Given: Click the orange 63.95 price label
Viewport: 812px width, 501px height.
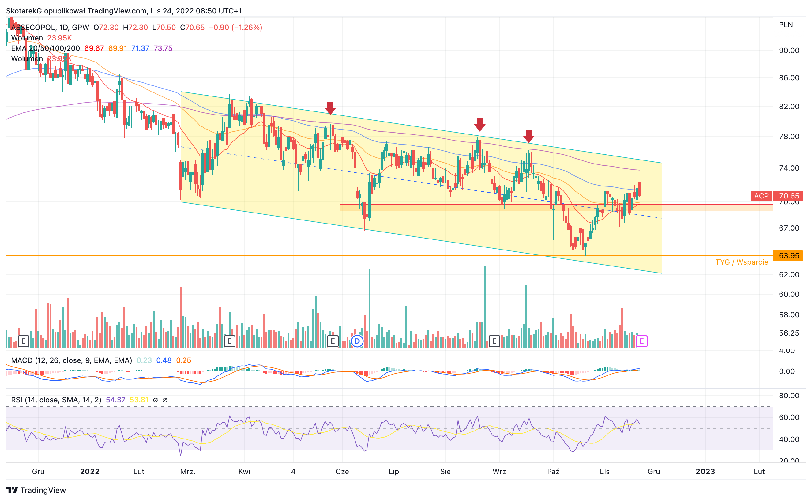Looking at the screenshot, I should click(788, 255).
